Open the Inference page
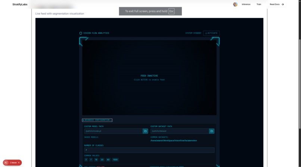Viewport: 301px width, 167px height. tap(246, 4)
